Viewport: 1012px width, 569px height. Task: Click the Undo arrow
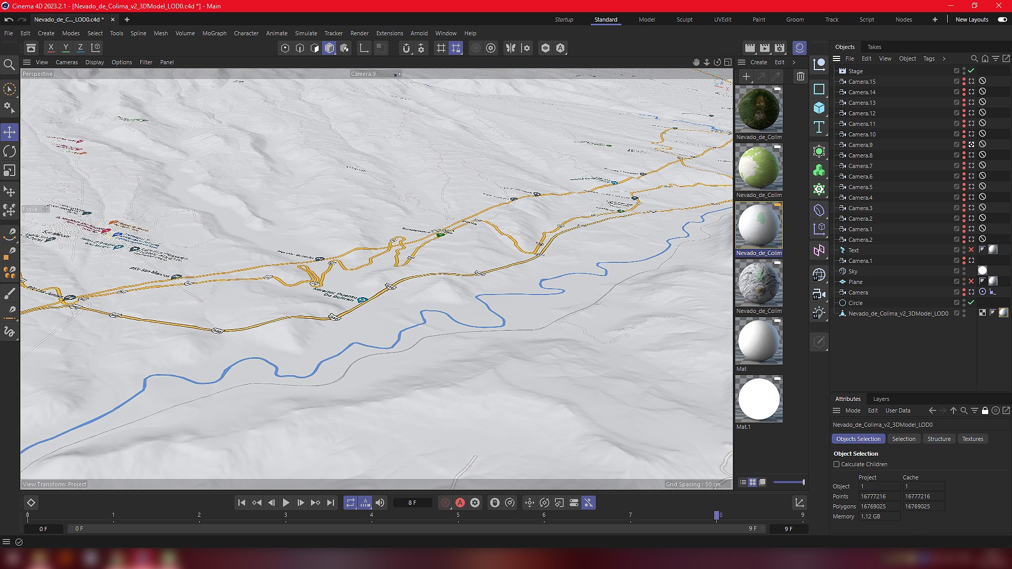click(x=8, y=19)
